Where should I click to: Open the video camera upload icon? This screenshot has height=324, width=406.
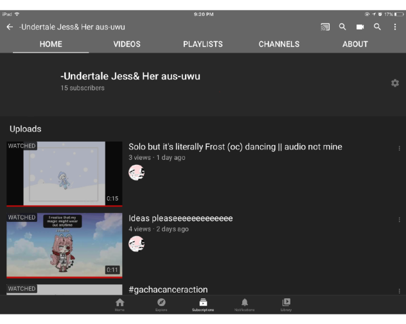[x=360, y=27]
